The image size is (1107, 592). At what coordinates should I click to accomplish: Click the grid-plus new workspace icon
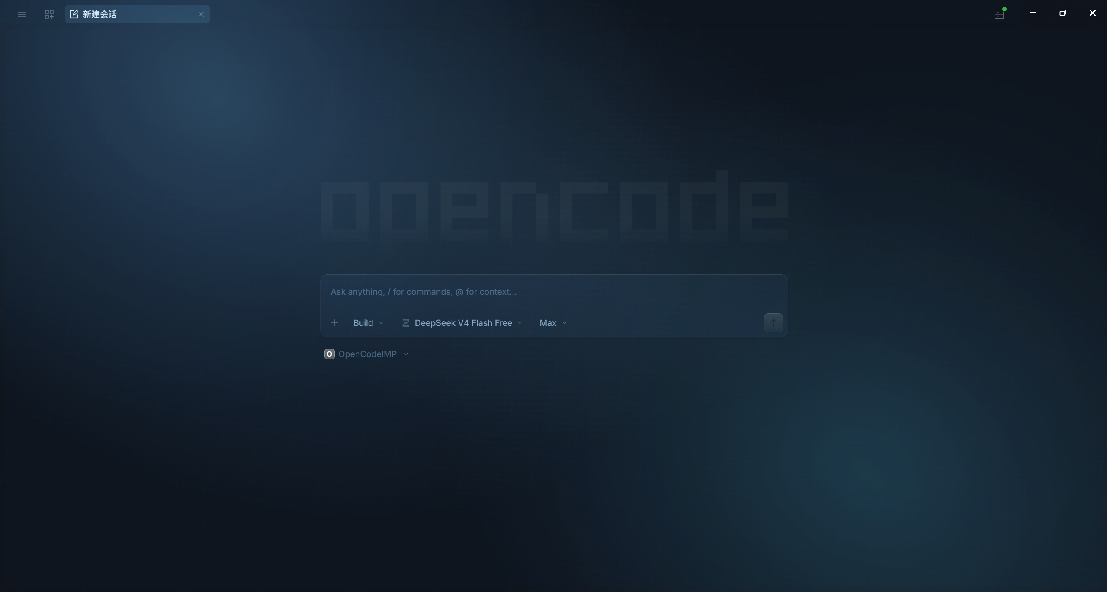coord(49,14)
